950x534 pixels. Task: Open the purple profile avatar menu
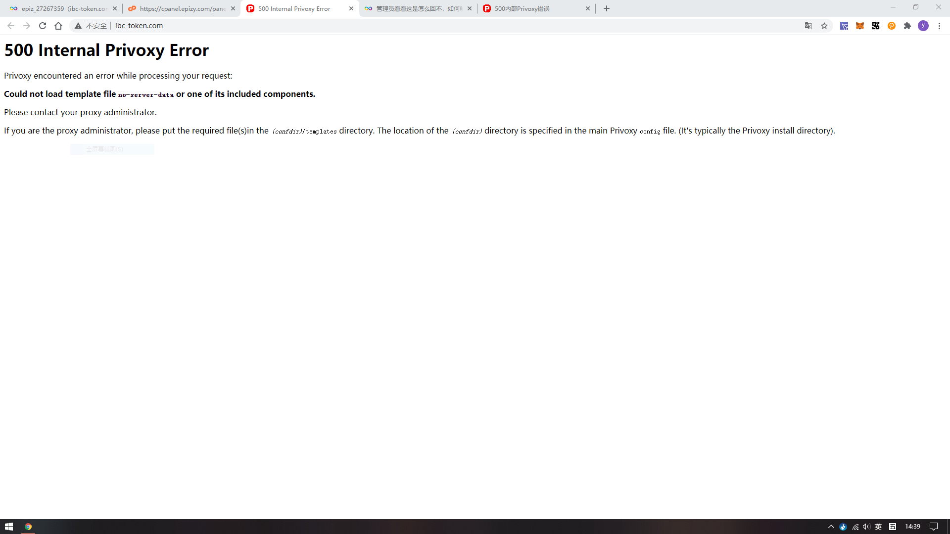pyautogui.click(x=923, y=26)
